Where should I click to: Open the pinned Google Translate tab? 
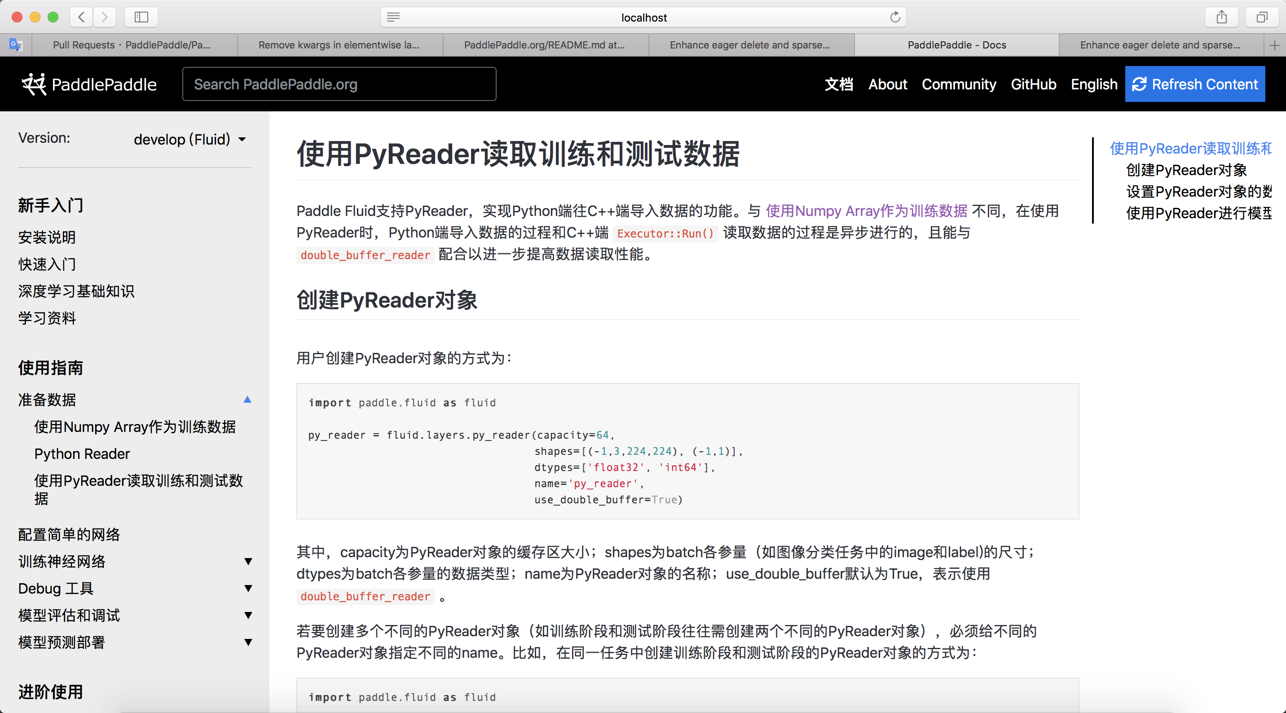(x=16, y=45)
